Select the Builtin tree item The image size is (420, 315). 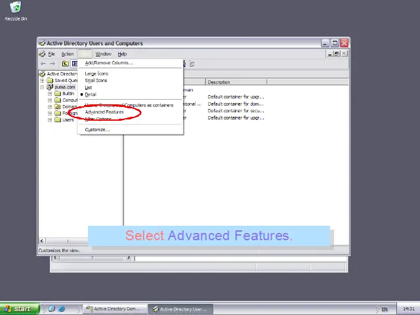[68, 93]
